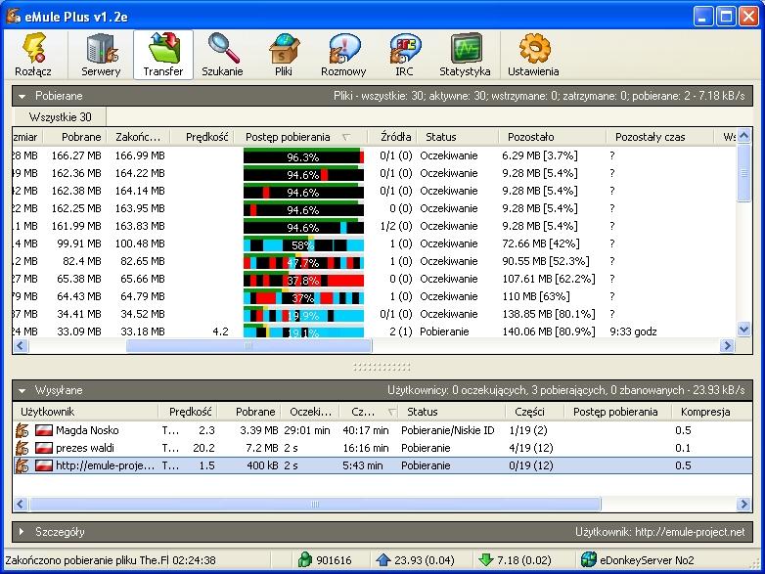Viewport: 765px width, 574px height.
Task: Click the 901616 users count
Action: pyautogui.click(x=334, y=560)
